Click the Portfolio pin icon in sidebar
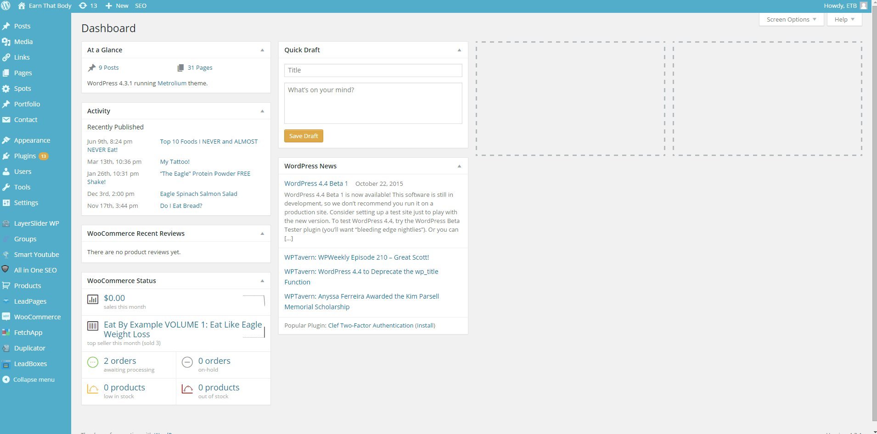This screenshot has width=877, height=434. 6,104
